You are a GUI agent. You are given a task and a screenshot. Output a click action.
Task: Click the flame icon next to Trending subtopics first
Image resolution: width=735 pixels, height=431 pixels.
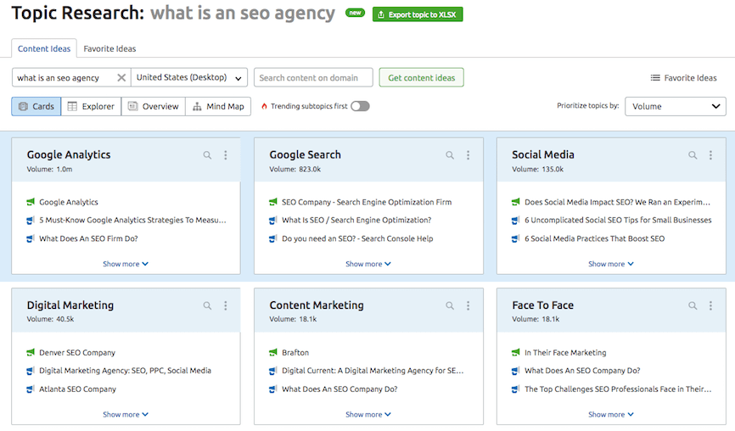click(x=264, y=106)
